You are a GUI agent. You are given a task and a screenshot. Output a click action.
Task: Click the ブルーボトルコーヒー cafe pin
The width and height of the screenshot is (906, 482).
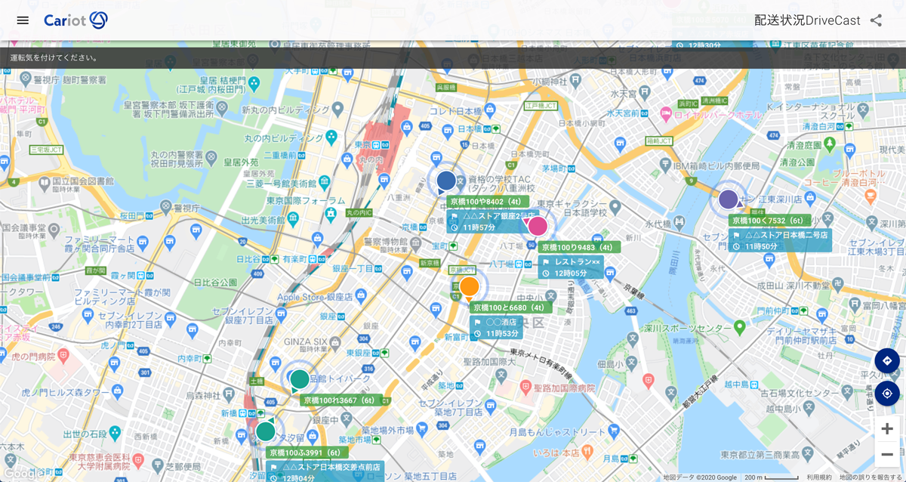(871, 196)
